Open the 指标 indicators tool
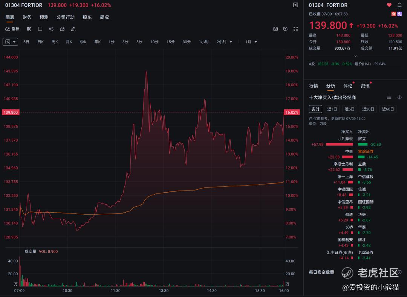 point(12,29)
